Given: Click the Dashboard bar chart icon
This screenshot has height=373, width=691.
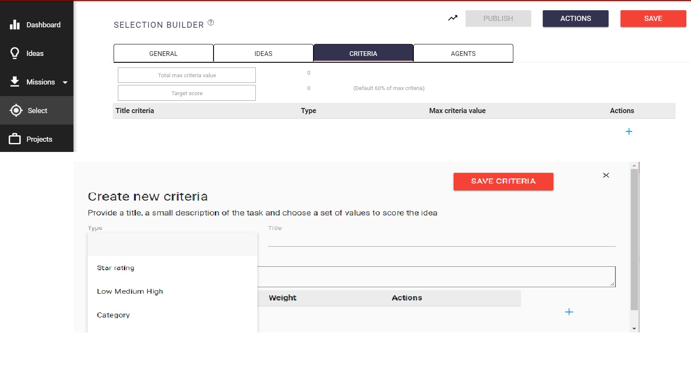Looking at the screenshot, I should (15, 25).
